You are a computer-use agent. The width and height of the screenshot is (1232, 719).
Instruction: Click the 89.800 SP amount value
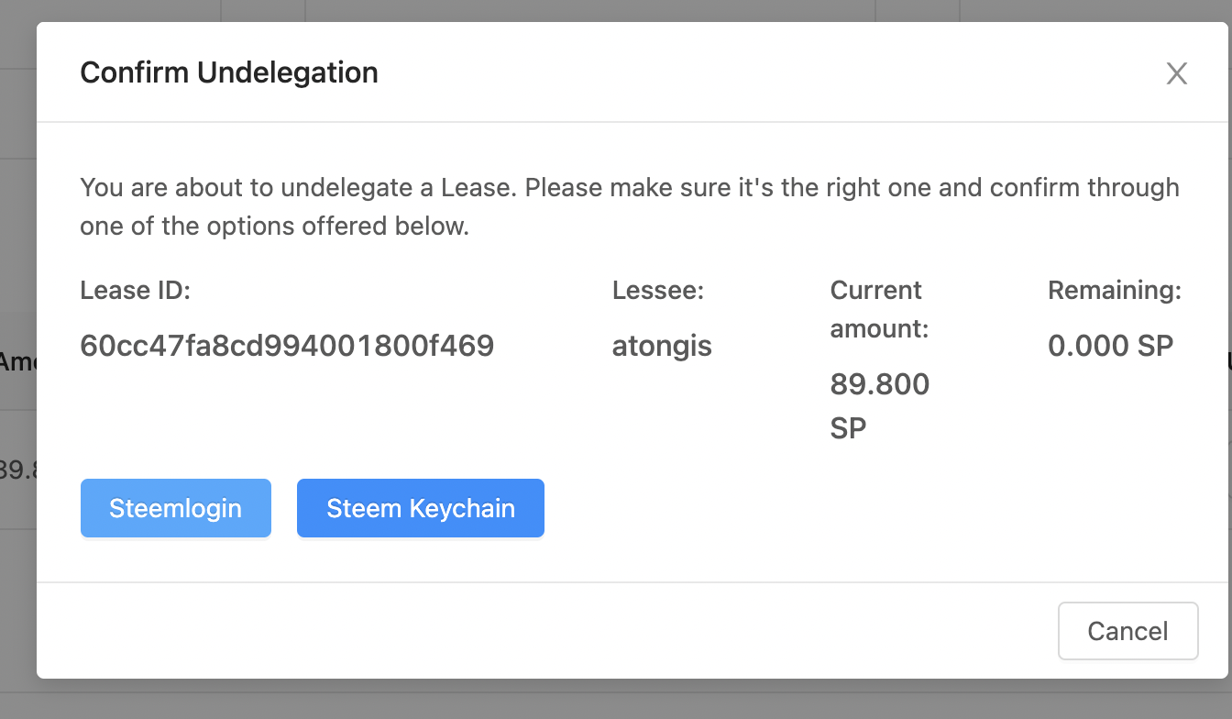click(x=879, y=405)
